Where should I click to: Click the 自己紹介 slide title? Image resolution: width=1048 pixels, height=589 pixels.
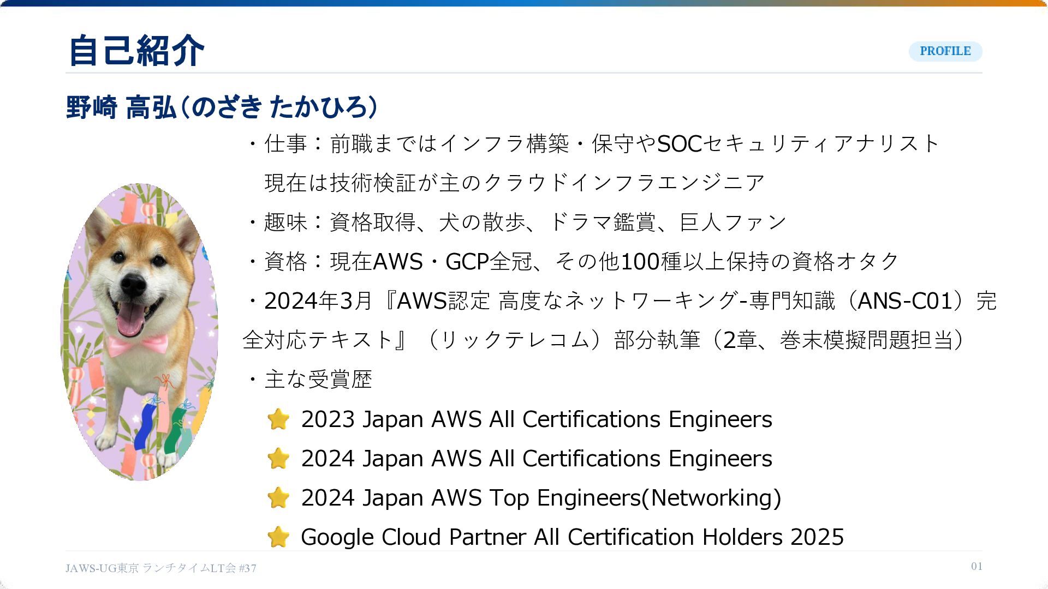[x=136, y=50]
